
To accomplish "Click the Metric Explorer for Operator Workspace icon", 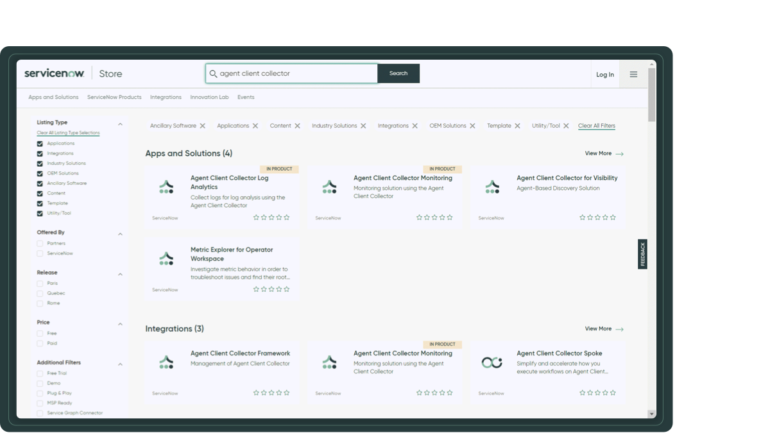I will pyautogui.click(x=165, y=259).
